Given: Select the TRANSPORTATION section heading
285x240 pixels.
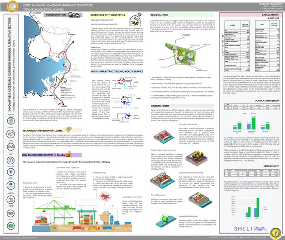Looking at the screenshot, I should pyautogui.click(x=56, y=15).
